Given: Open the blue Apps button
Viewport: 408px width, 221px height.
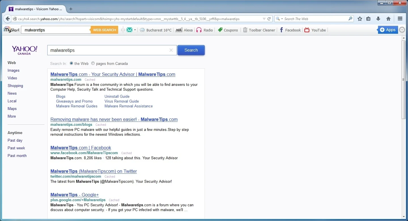Looking at the screenshot, I should (388, 30).
